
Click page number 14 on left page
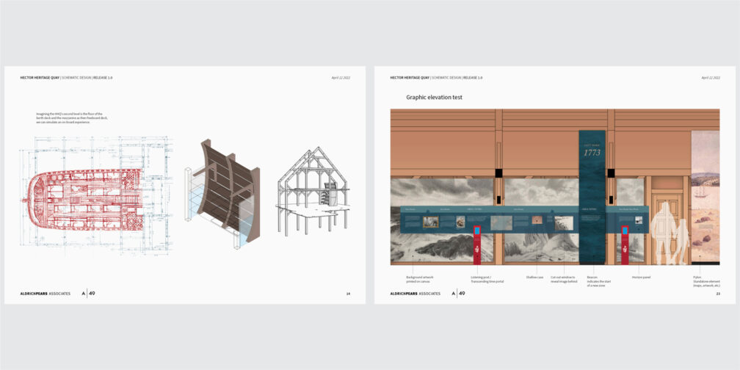[348, 293]
